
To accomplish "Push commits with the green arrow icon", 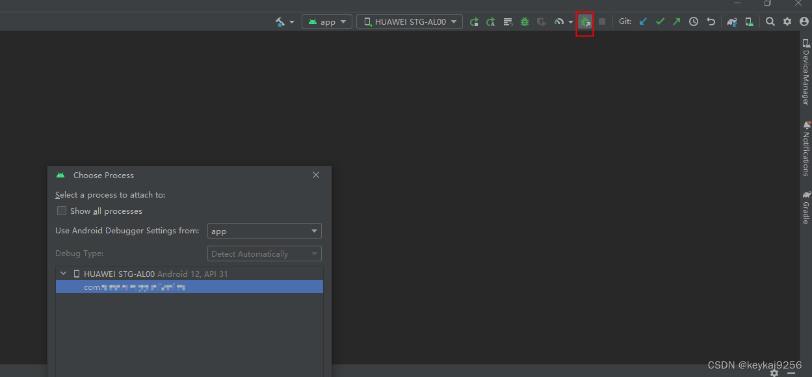I will (676, 21).
